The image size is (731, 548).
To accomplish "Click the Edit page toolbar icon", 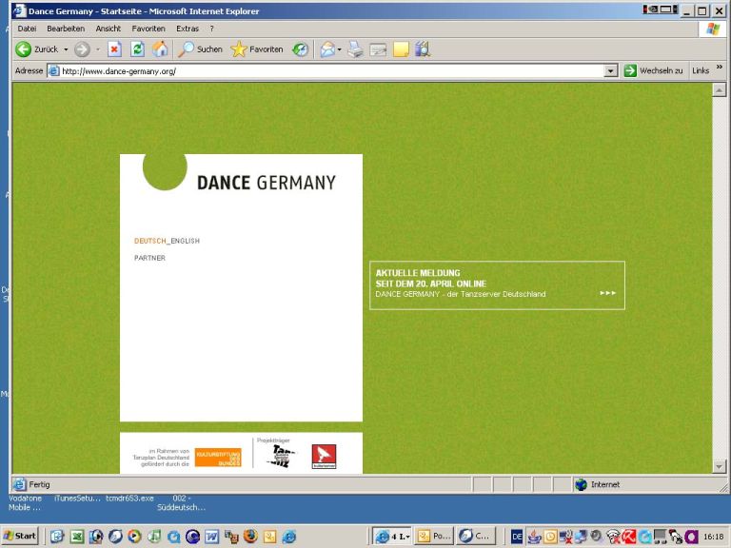I will 378,49.
